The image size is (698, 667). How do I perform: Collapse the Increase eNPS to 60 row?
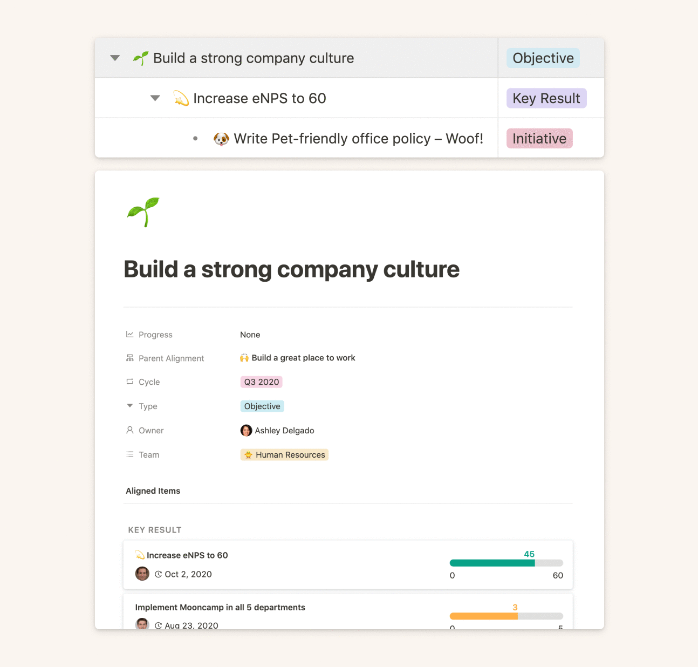[x=155, y=98]
